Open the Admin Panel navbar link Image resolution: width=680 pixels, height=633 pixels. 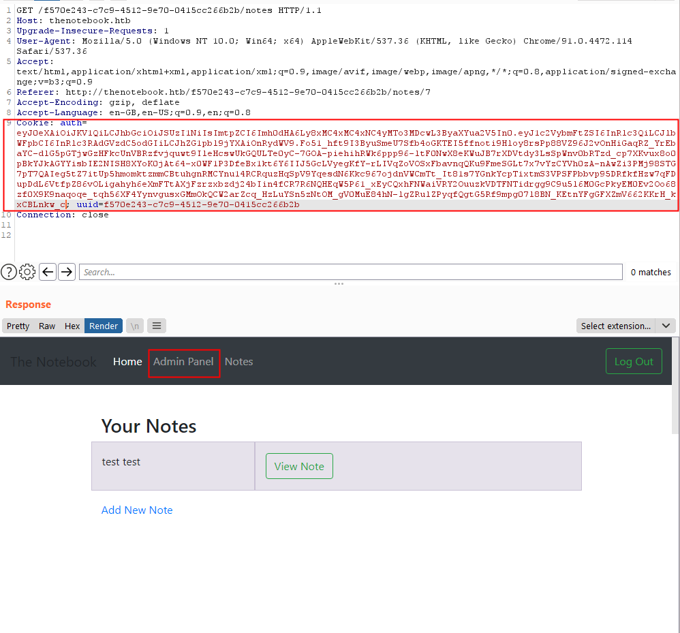(x=183, y=361)
